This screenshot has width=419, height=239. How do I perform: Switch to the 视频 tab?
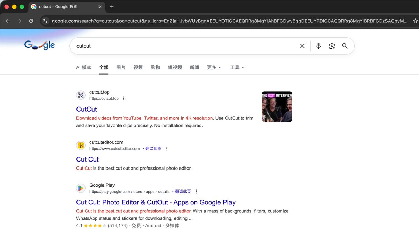click(x=138, y=67)
